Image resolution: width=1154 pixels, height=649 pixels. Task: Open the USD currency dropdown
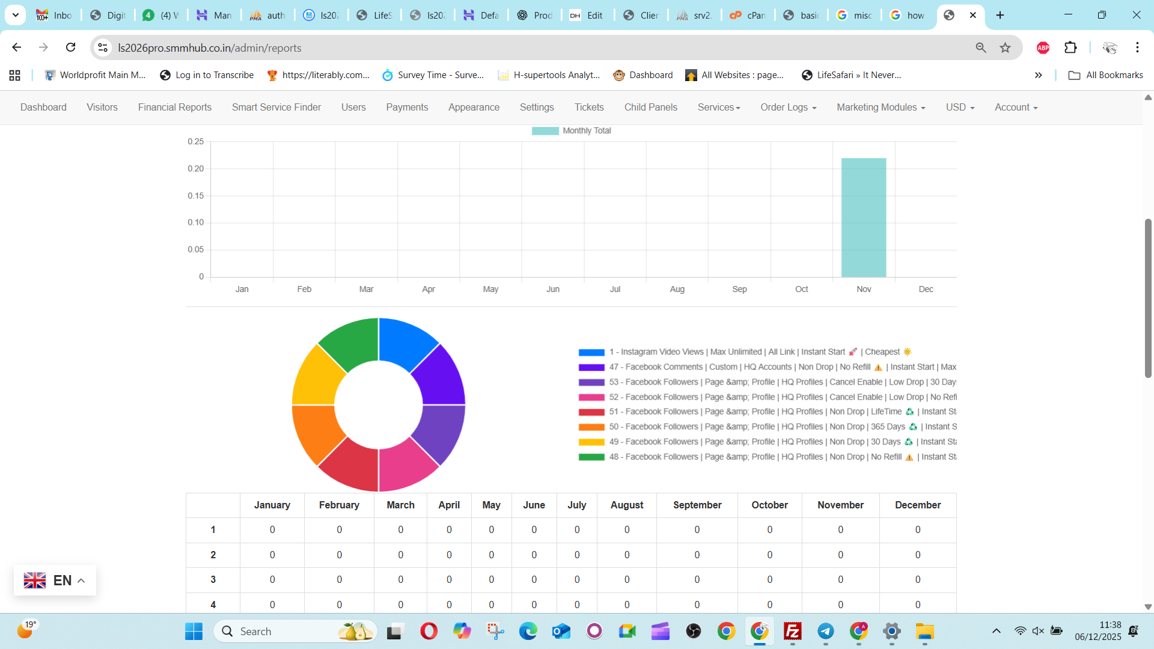960,108
